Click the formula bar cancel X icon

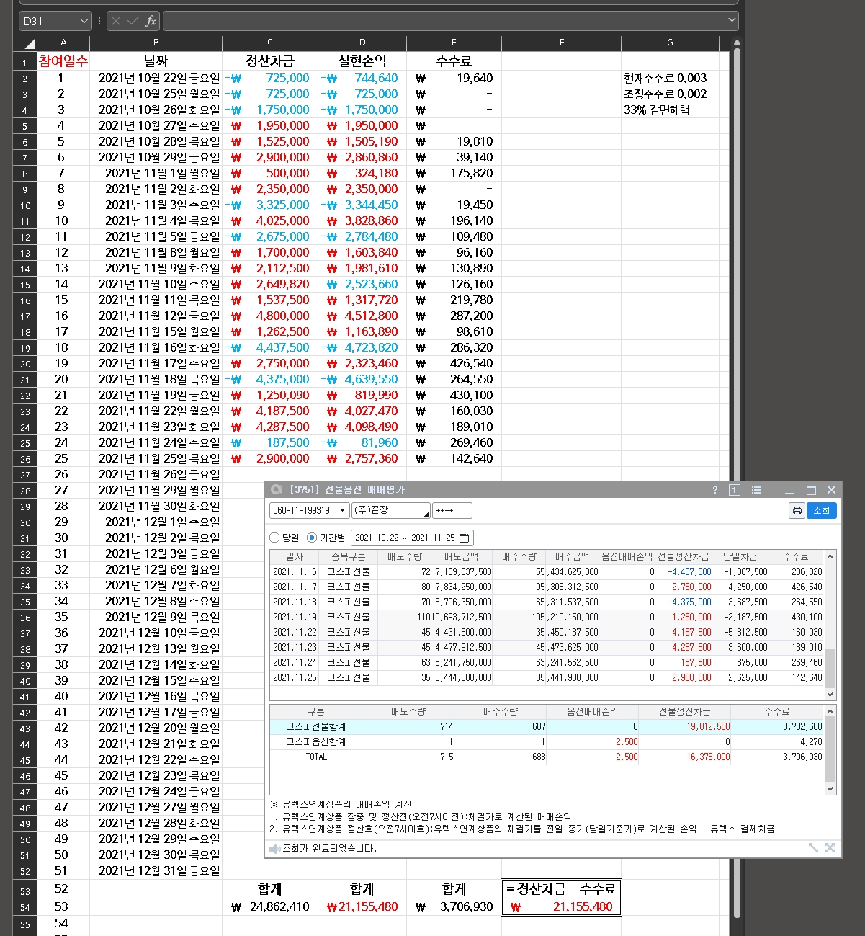coord(116,21)
